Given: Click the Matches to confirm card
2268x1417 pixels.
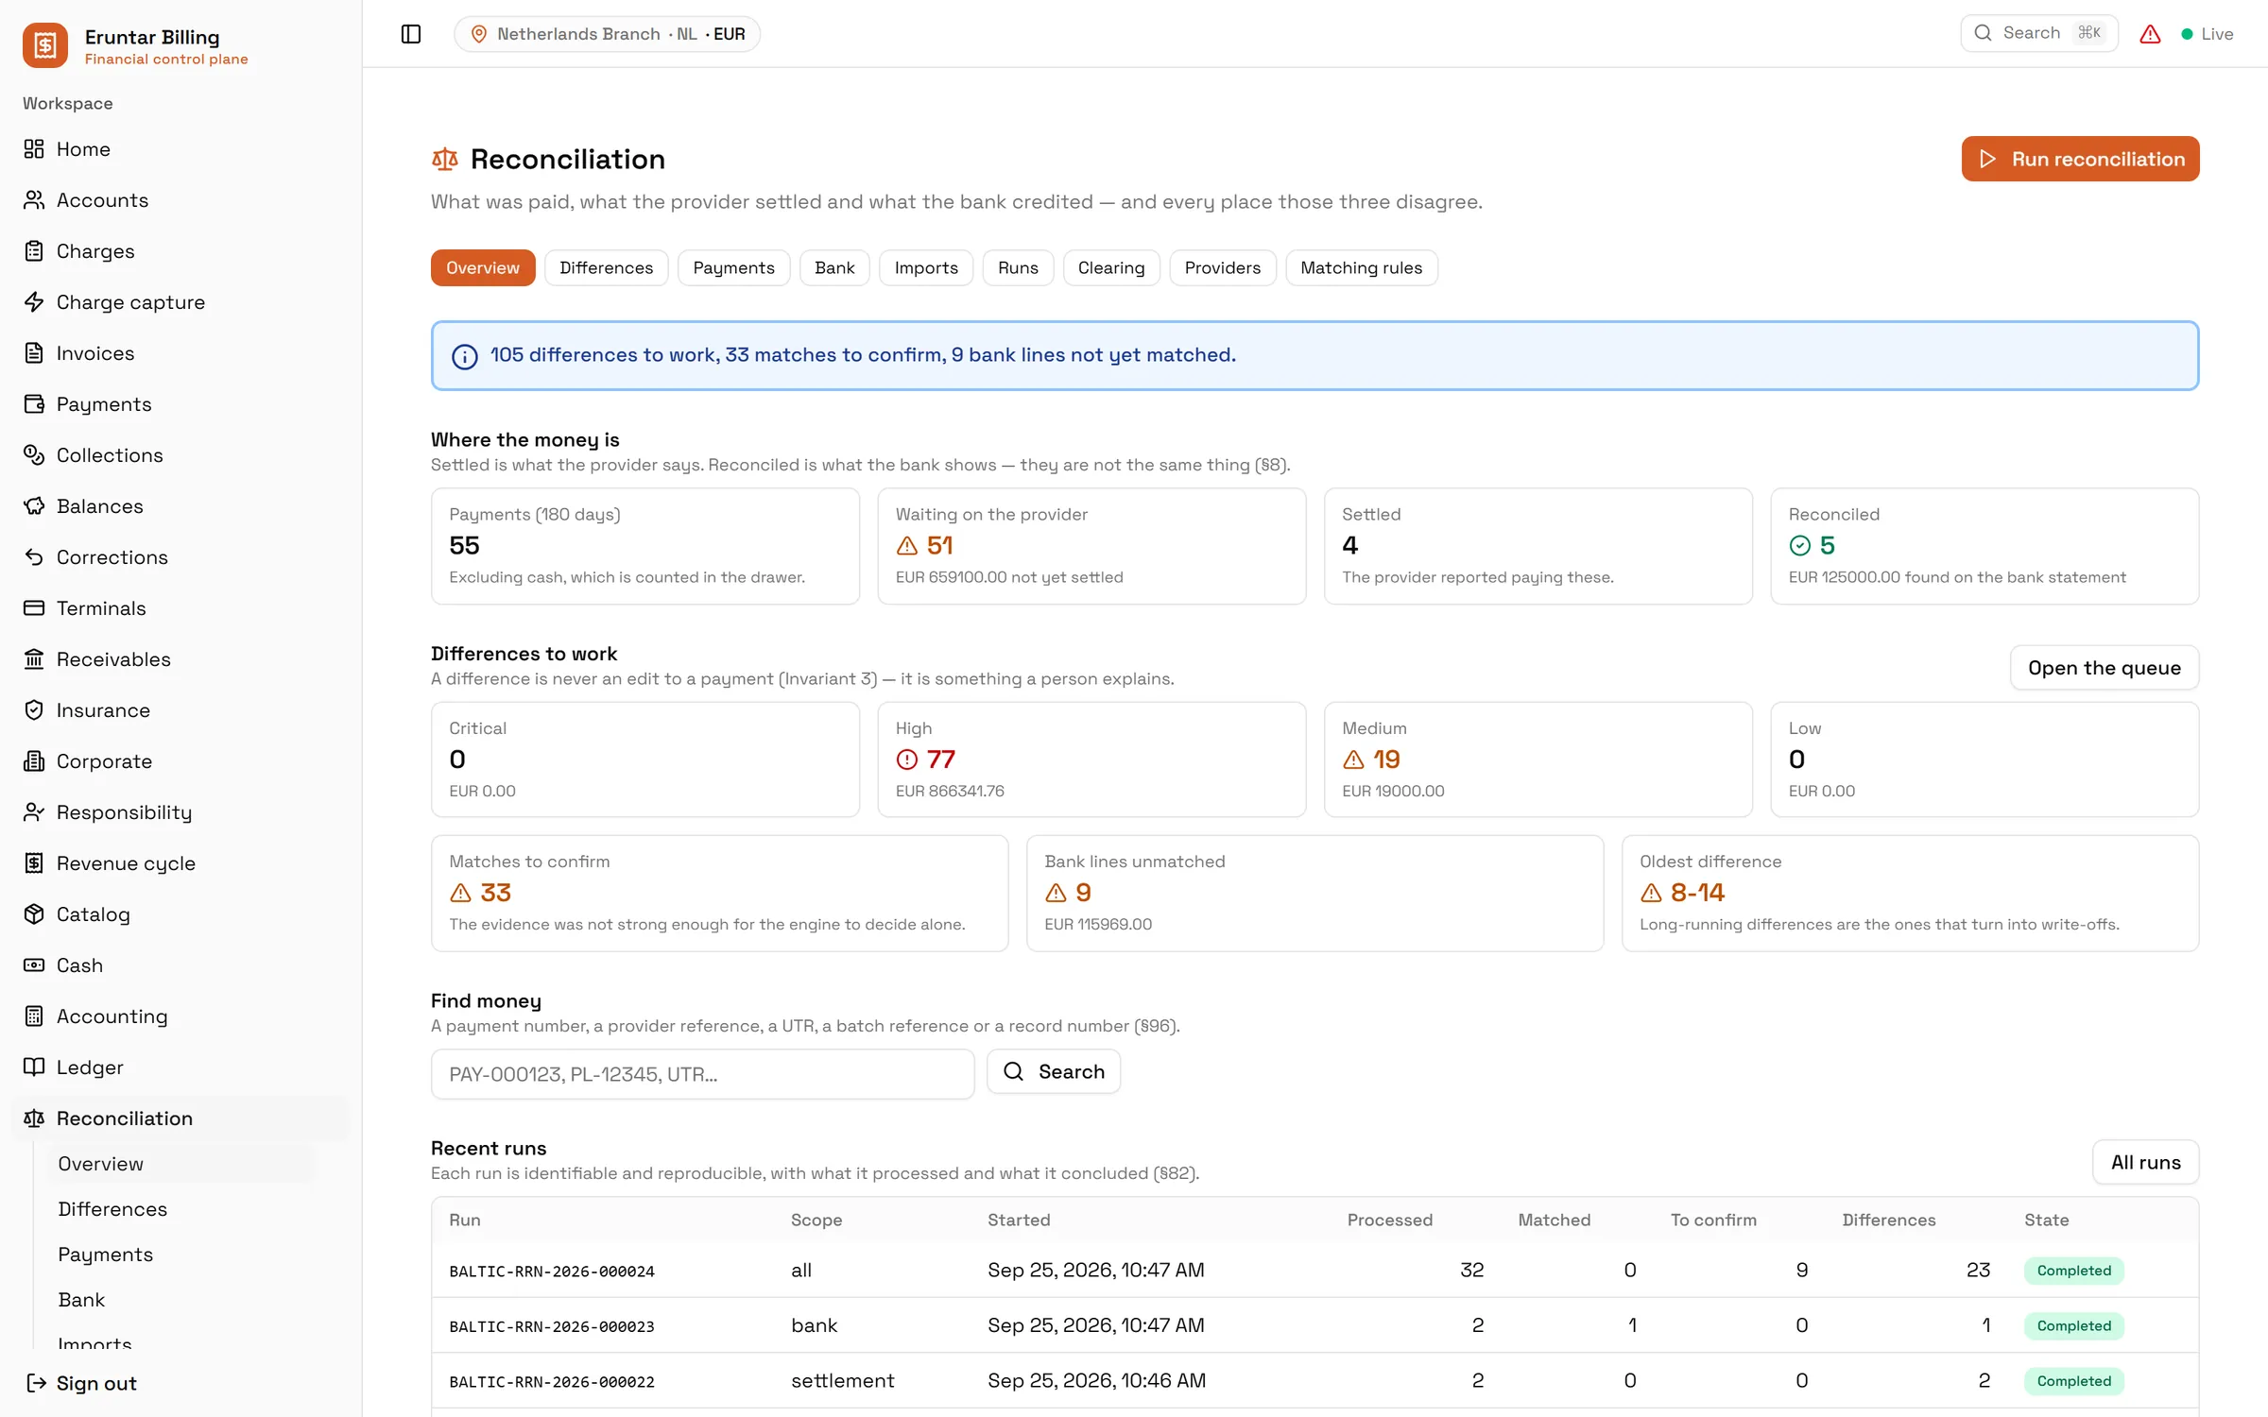Looking at the screenshot, I should (x=719, y=893).
